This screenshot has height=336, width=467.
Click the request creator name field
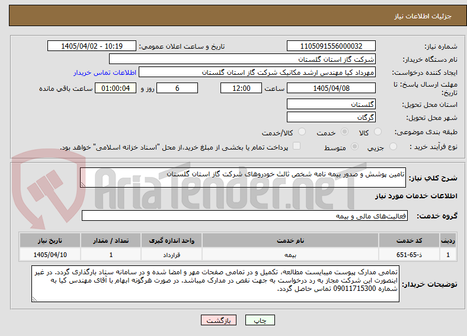257,72
